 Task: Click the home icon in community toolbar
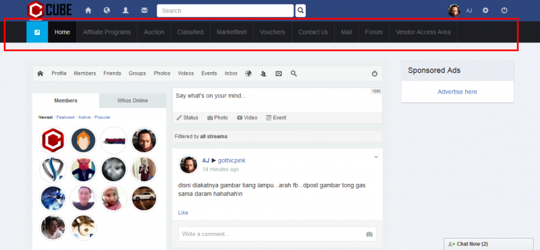40,73
